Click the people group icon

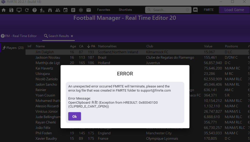57,10
